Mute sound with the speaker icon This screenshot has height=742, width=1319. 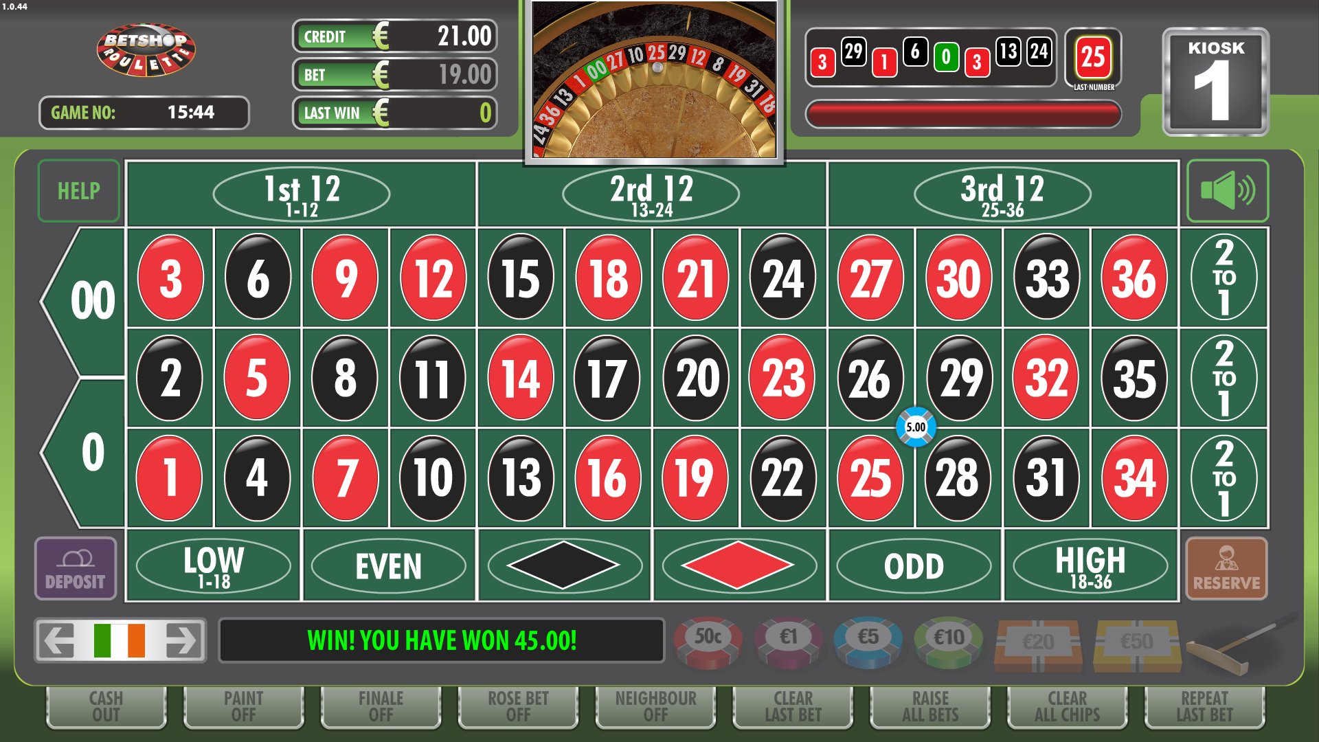[1227, 190]
